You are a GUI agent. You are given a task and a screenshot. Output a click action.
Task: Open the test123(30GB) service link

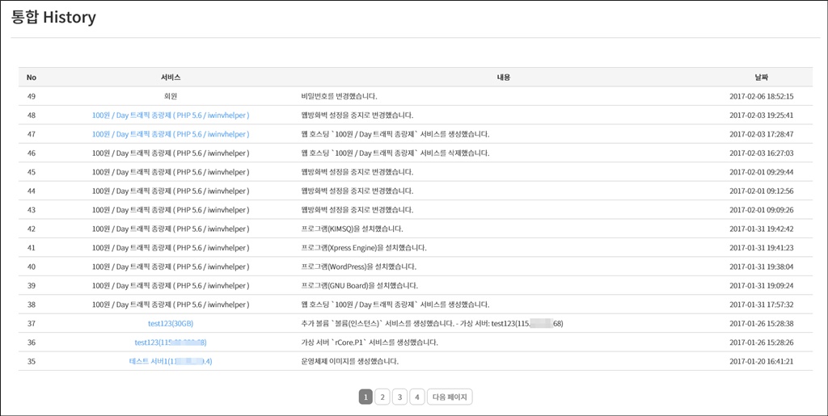pos(171,323)
